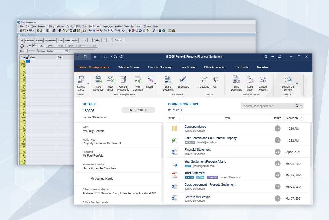Click the envelope icon in title bar
The width and height of the screenshot is (329, 220).
click(x=95, y=57)
